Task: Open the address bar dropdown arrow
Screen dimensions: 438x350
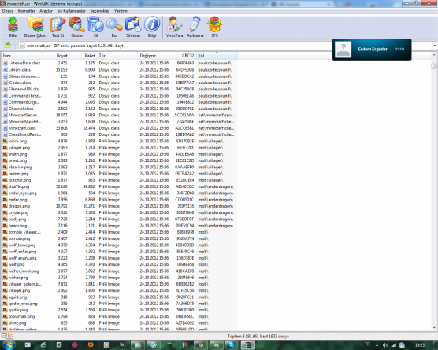Action: click(x=435, y=46)
